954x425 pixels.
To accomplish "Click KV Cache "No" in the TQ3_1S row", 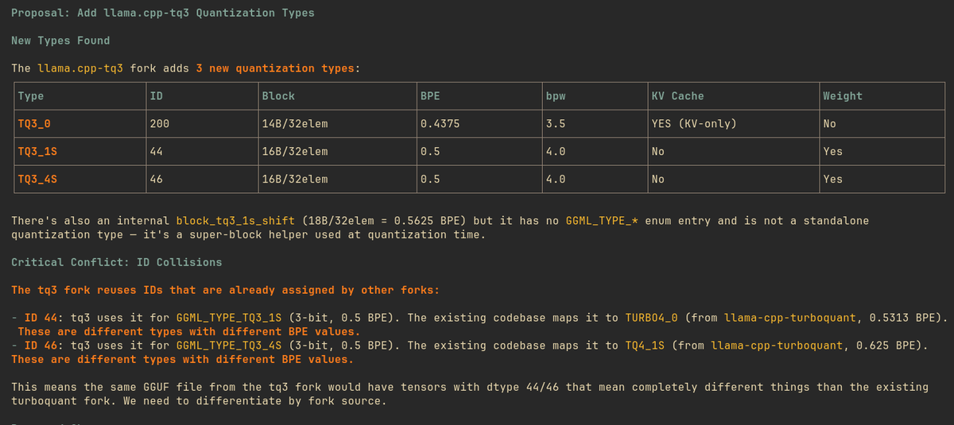I will tap(657, 152).
